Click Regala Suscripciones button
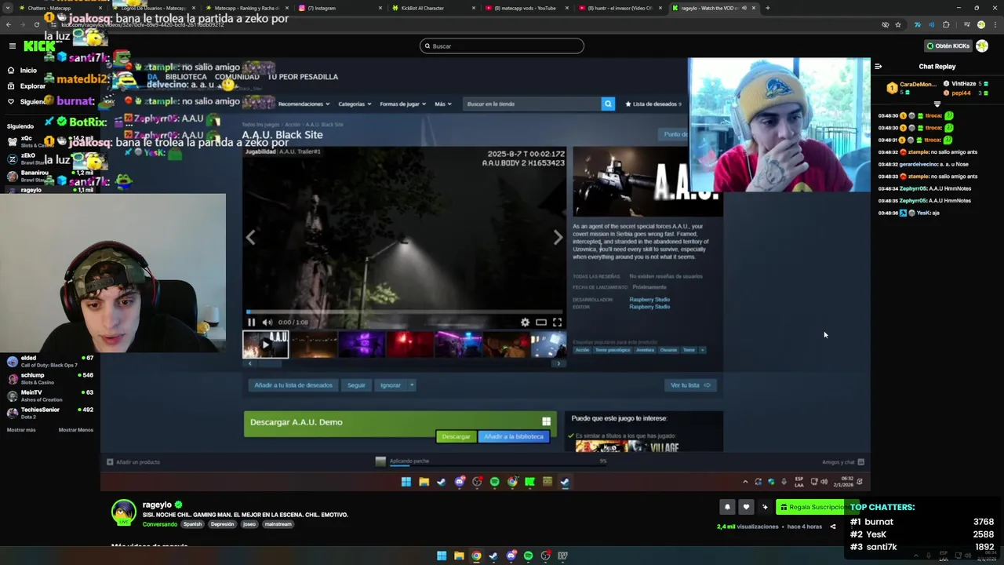 [816, 507]
